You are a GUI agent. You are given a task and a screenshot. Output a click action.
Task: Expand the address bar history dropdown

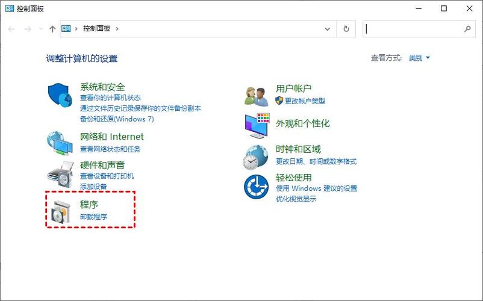click(327, 29)
